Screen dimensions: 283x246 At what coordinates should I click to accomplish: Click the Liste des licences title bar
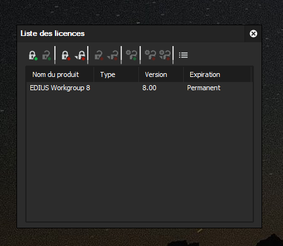tap(131, 33)
